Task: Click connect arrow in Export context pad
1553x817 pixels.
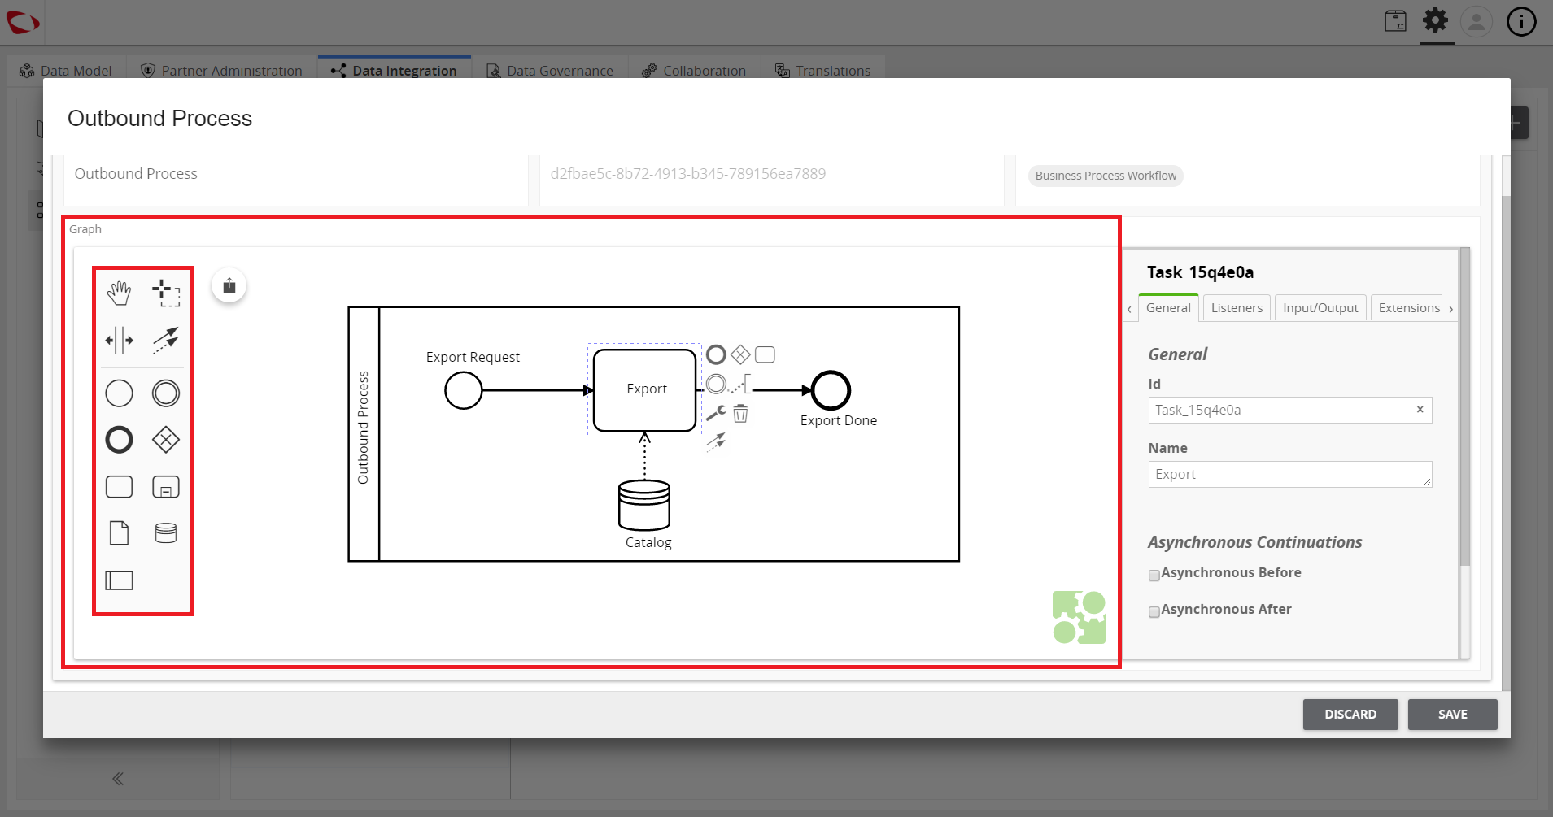Action: coord(716,442)
